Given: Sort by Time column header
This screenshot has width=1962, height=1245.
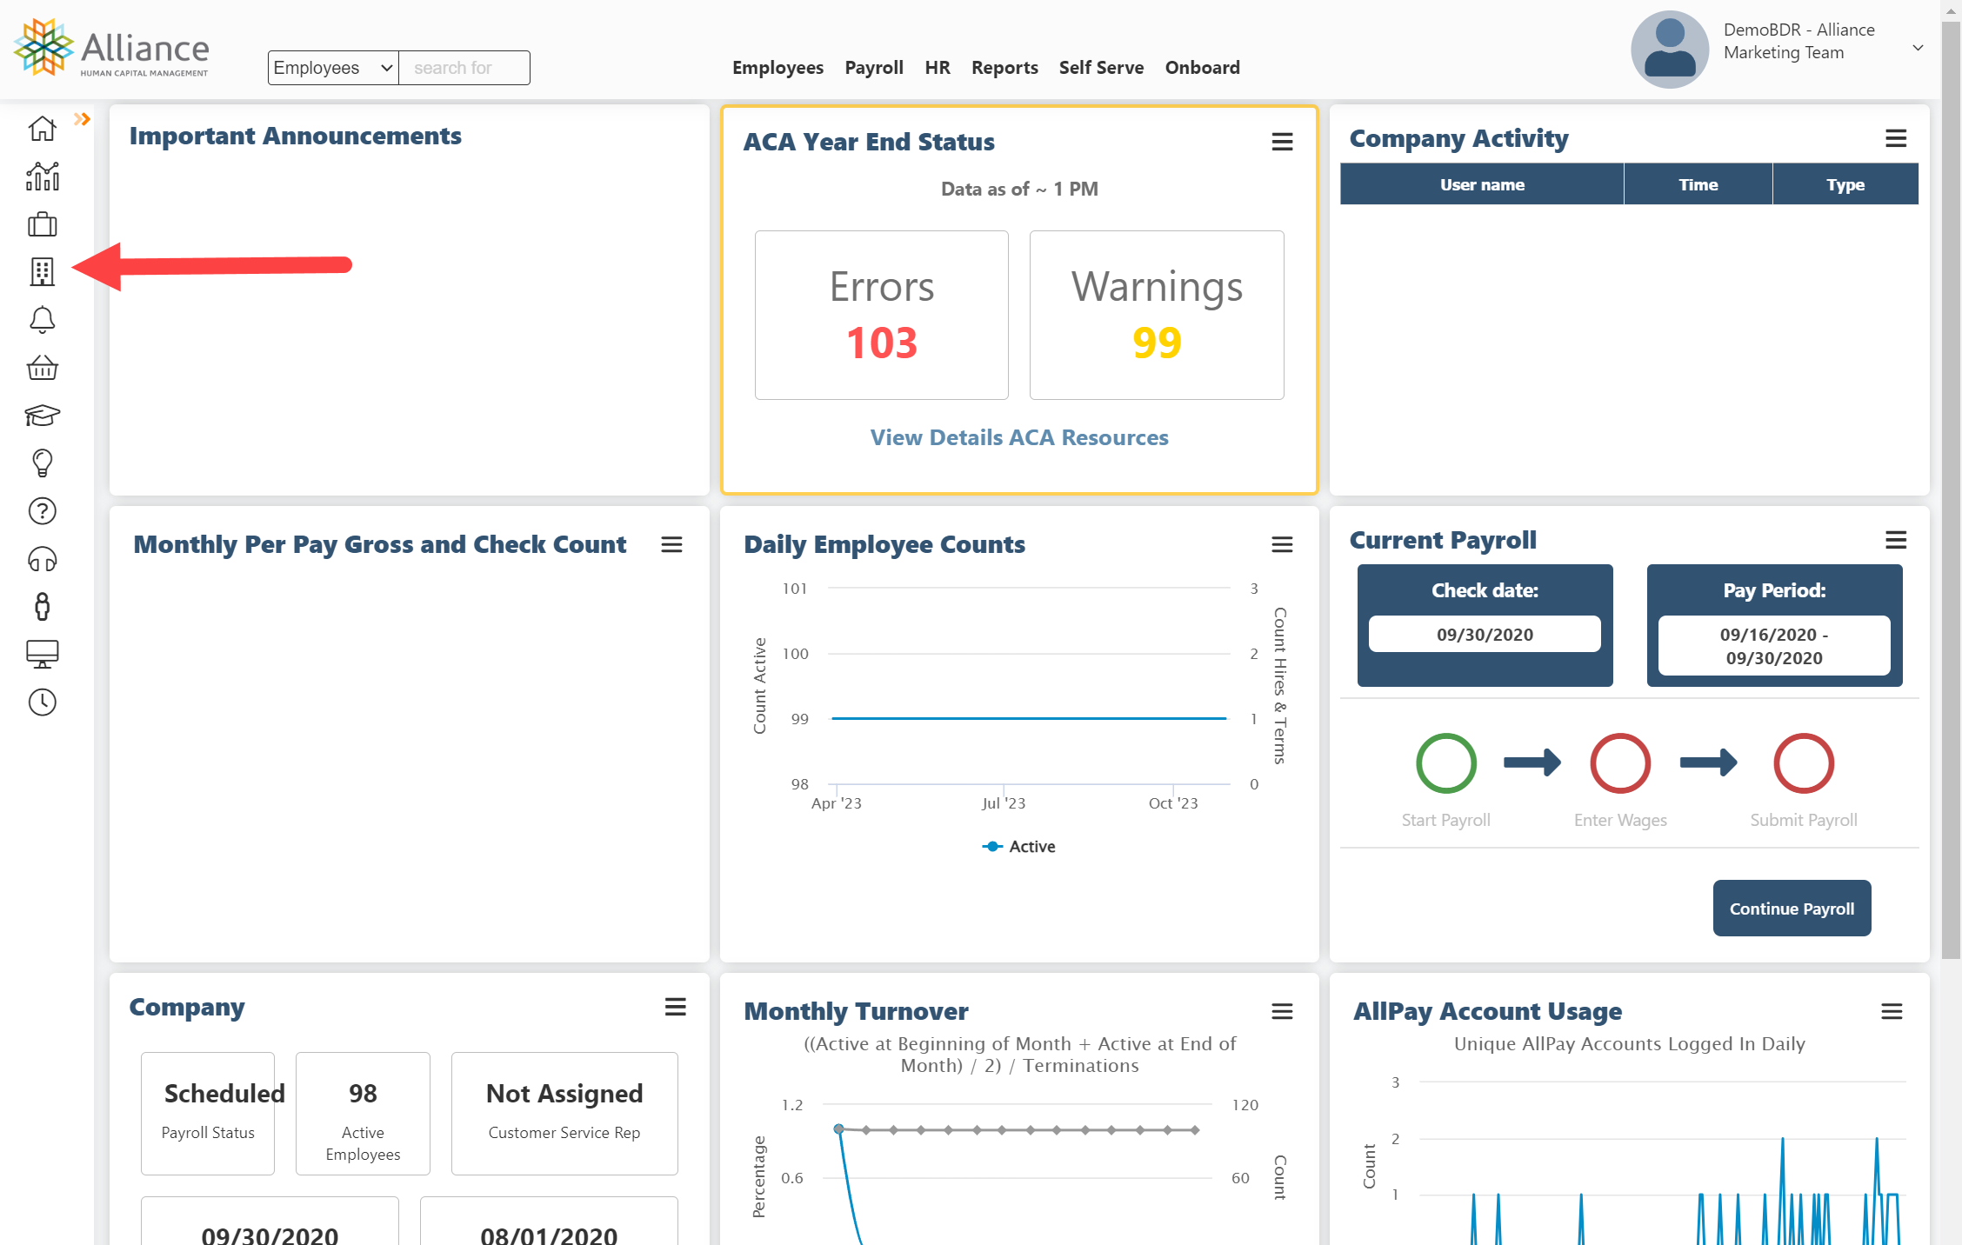Looking at the screenshot, I should pos(1698,184).
